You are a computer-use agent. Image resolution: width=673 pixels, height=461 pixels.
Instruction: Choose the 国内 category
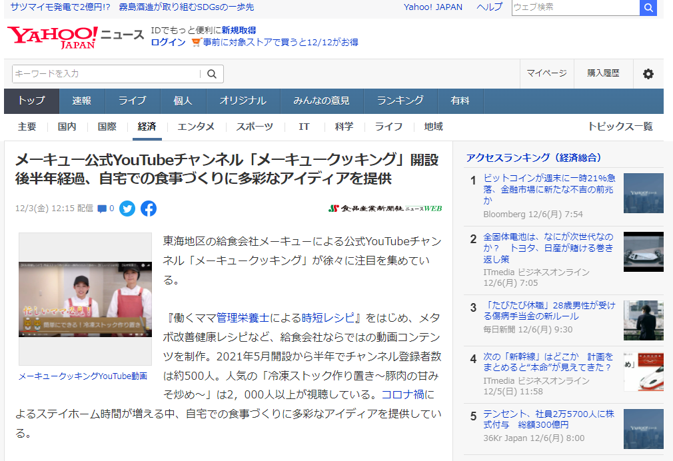pos(67,127)
